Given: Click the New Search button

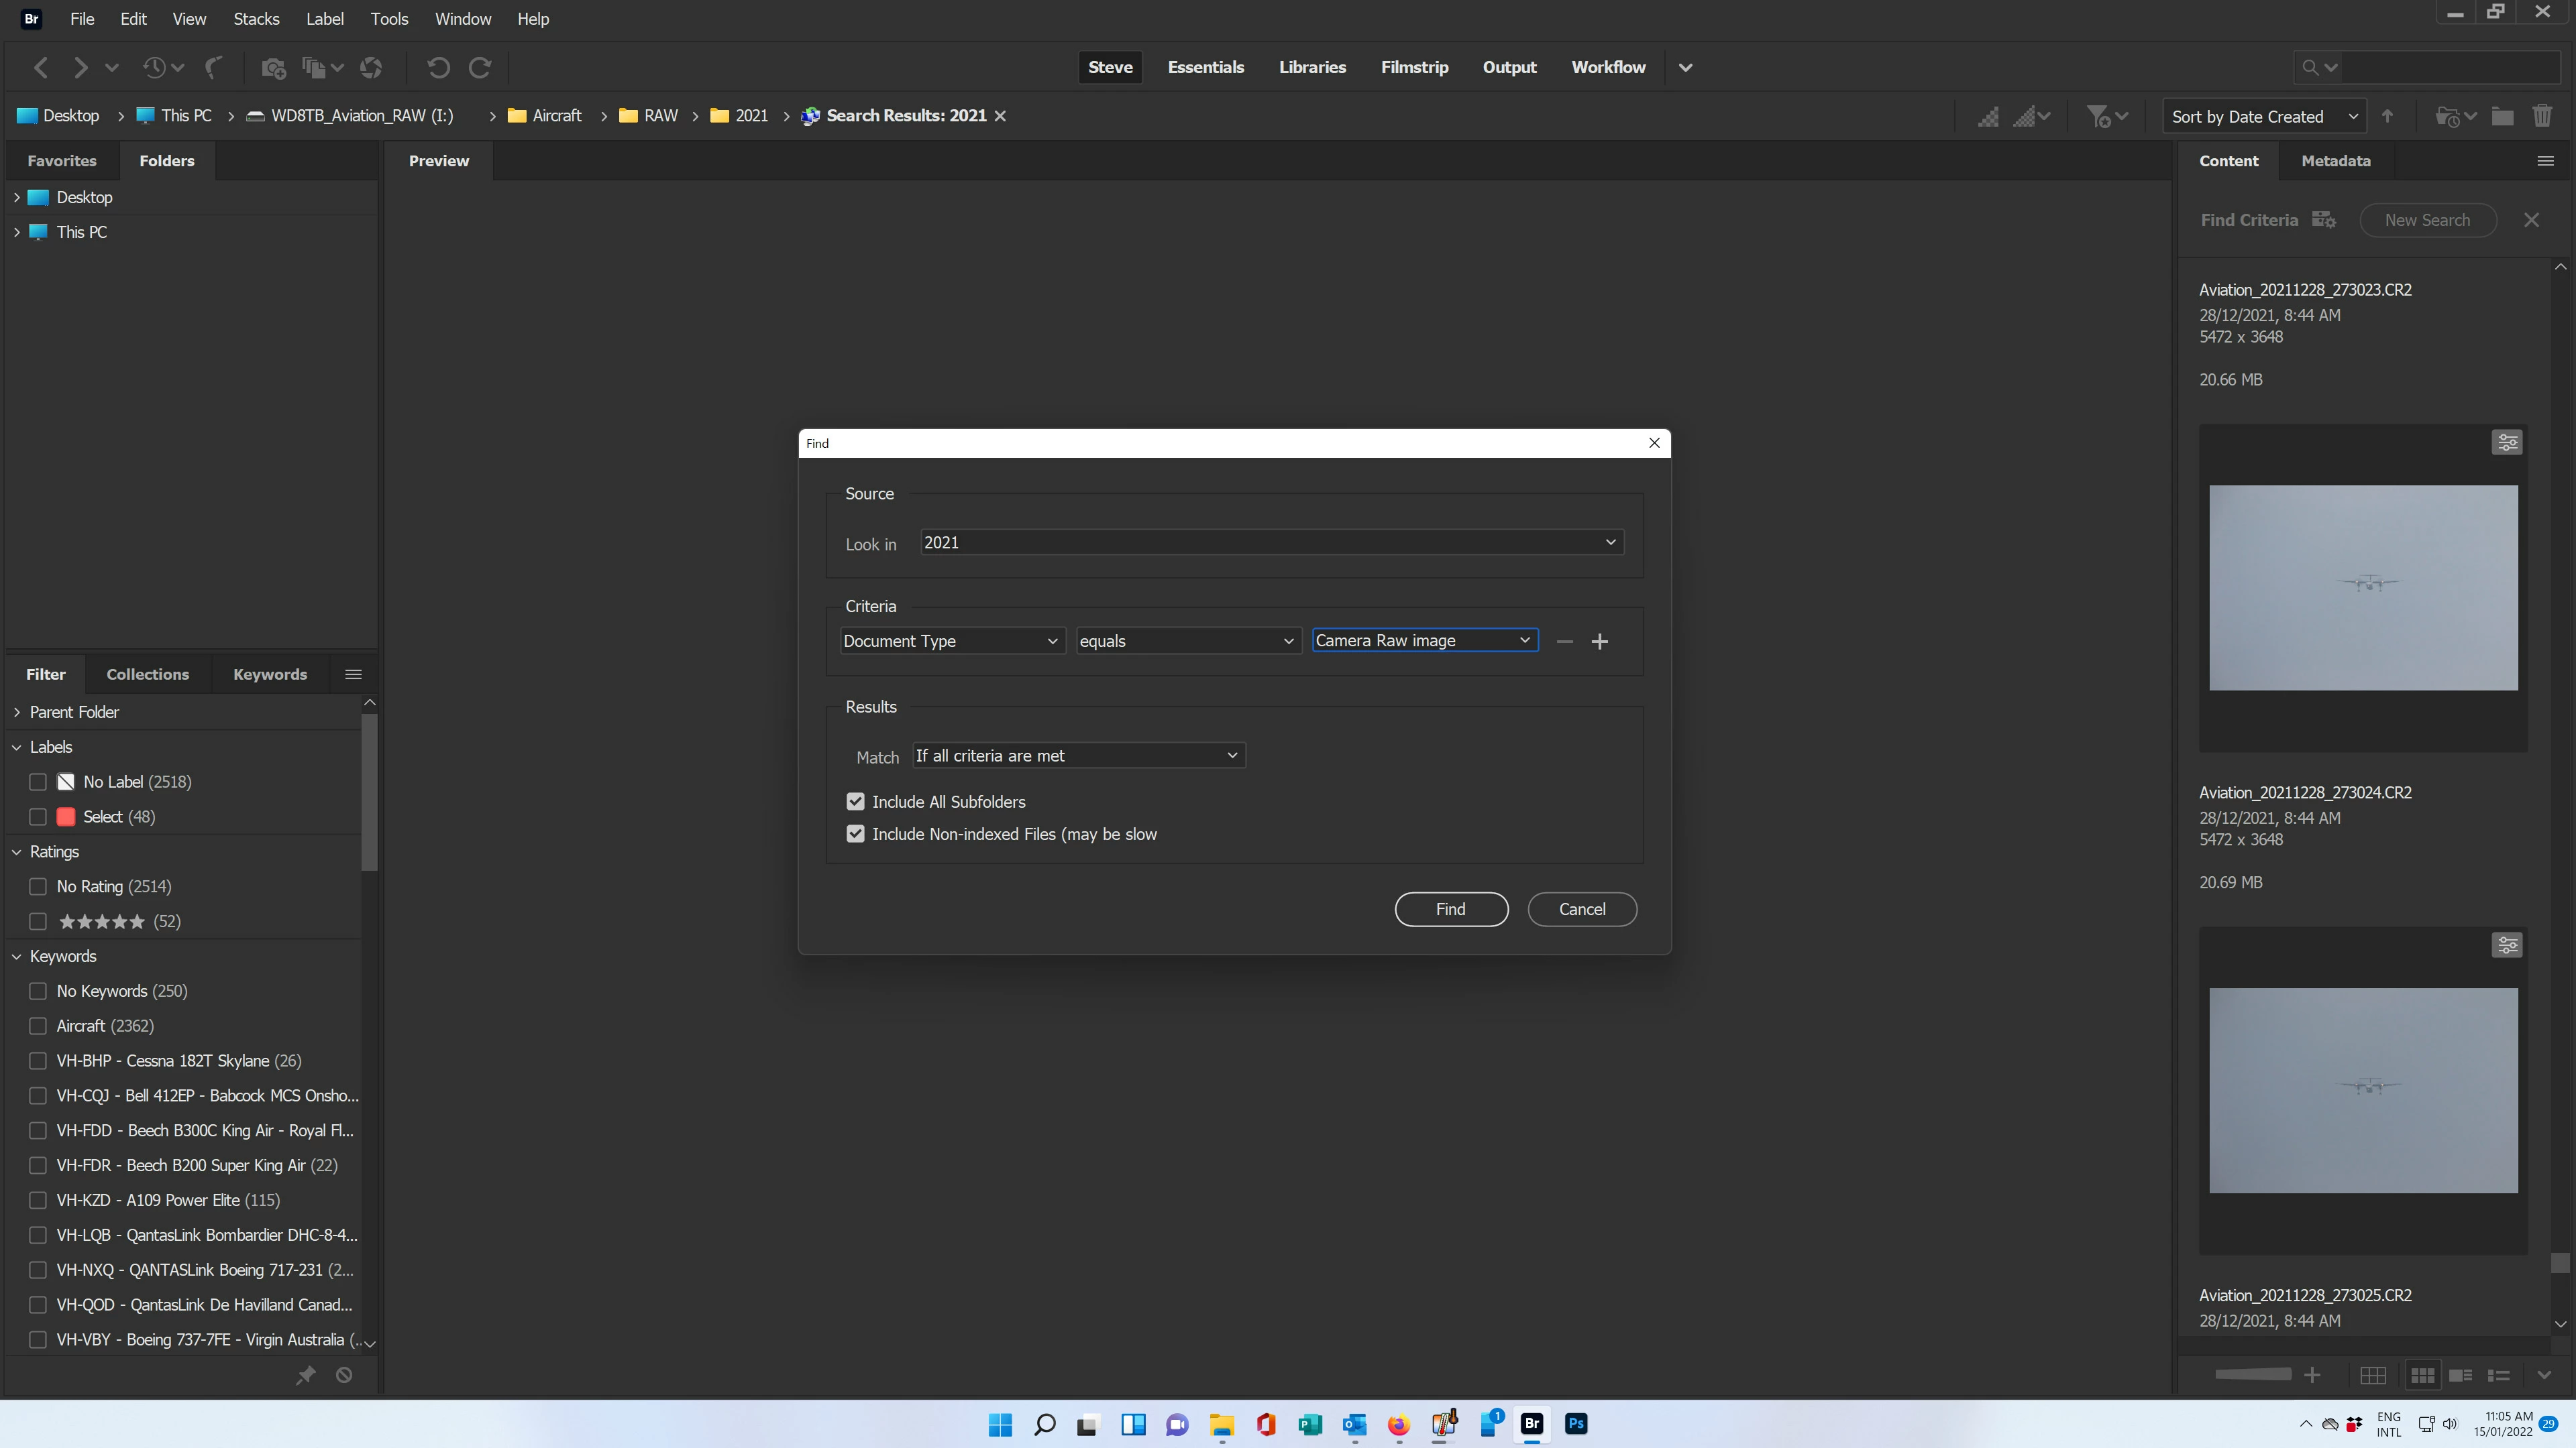Looking at the screenshot, I should click(x=2427, y=220).
